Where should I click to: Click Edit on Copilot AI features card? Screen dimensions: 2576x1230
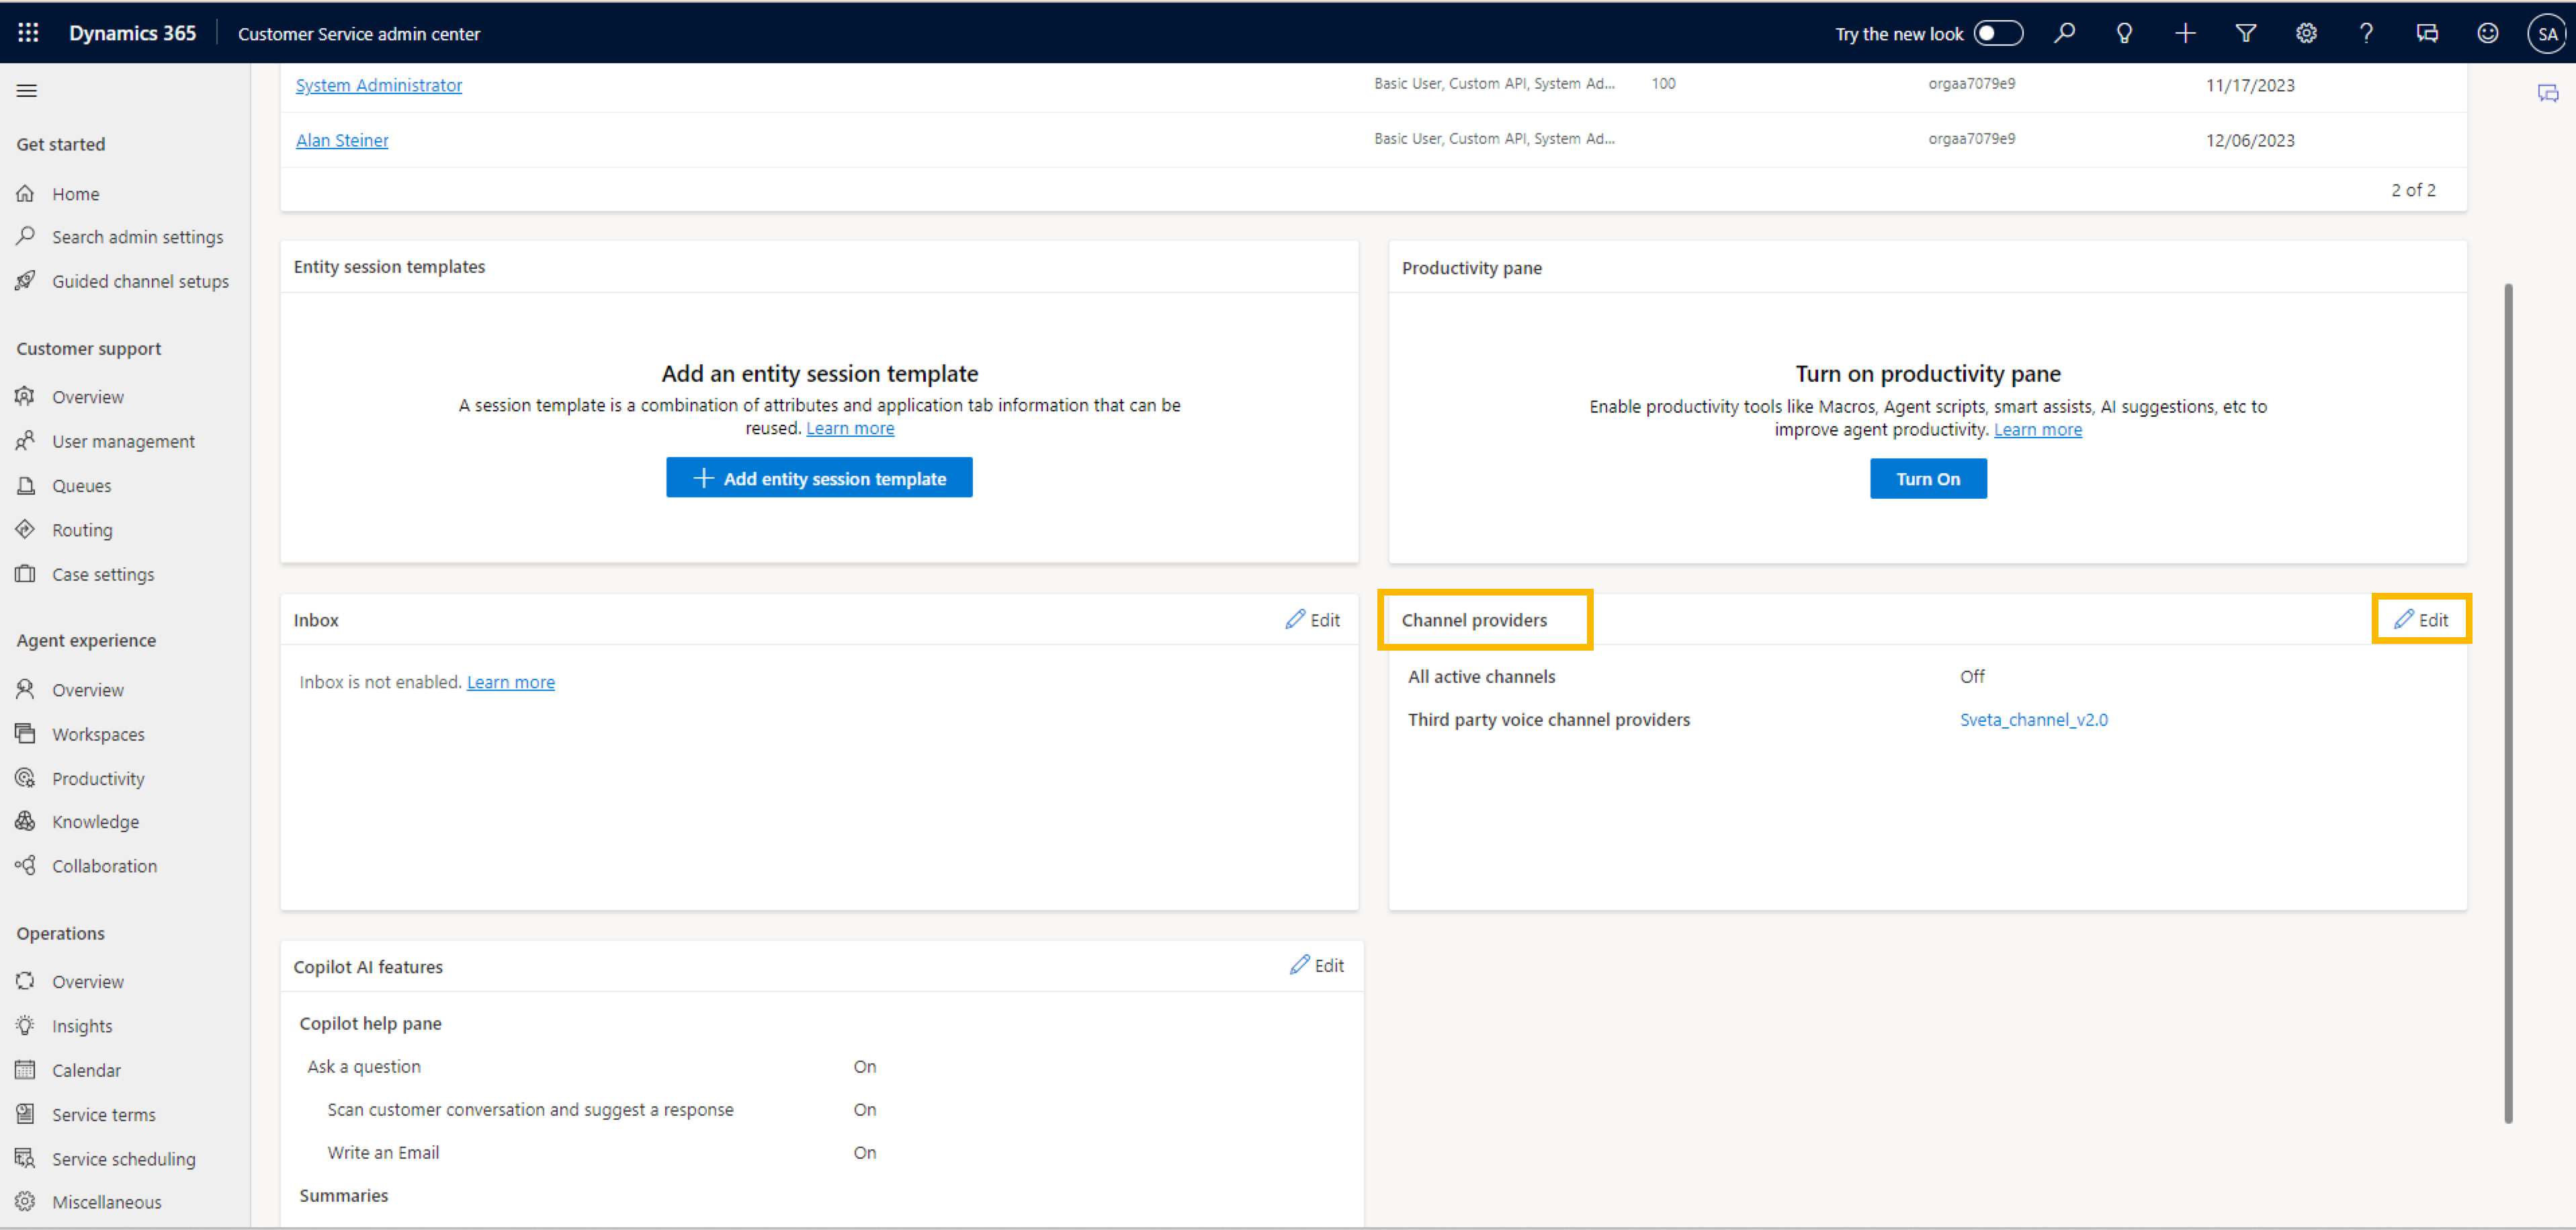click(1316, 966)
